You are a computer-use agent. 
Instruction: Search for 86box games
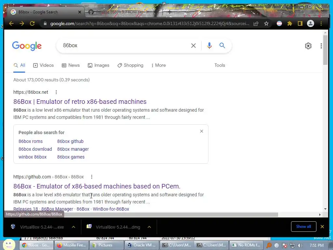[x=71, y=157]
